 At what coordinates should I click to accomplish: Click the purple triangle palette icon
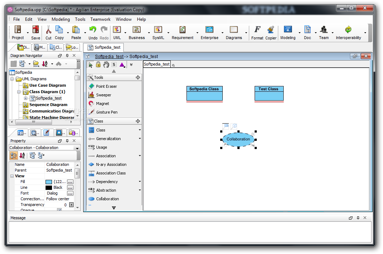pos(122,64)
